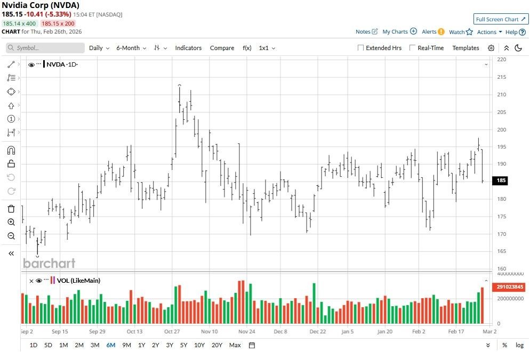Open the Indicators menu
Screen dimensions: 530x352
(188, 48)
